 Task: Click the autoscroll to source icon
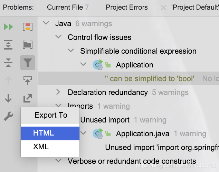28,81
